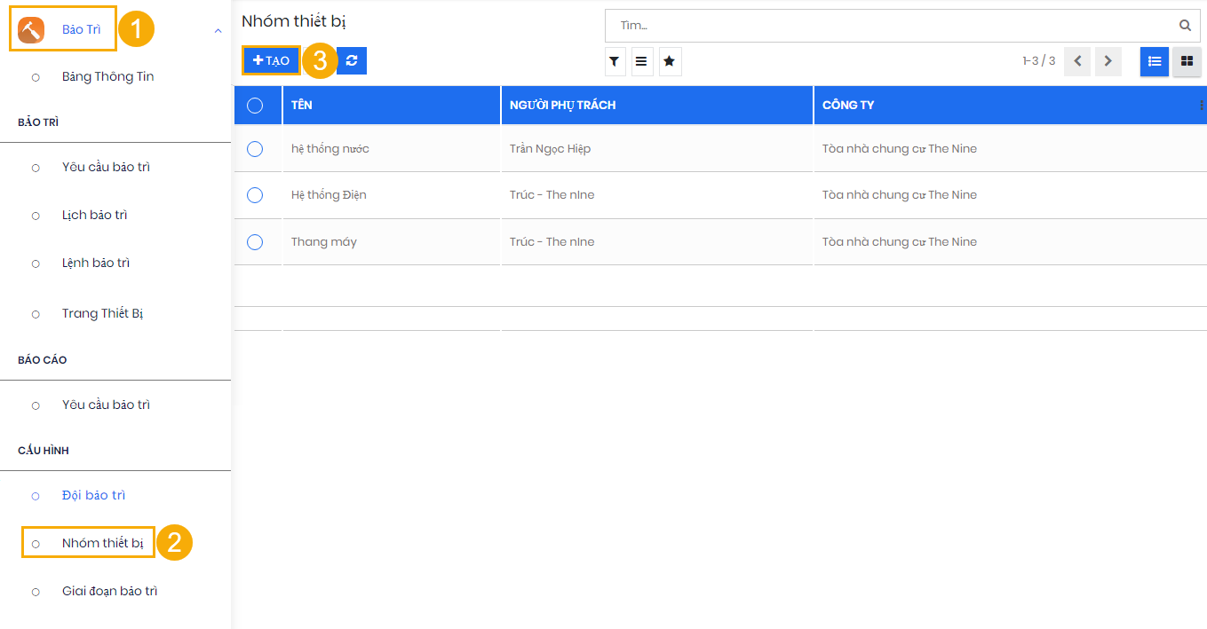
Task: Click bullet icon beside Lịch bảo trì
Action: click(36, 216)
